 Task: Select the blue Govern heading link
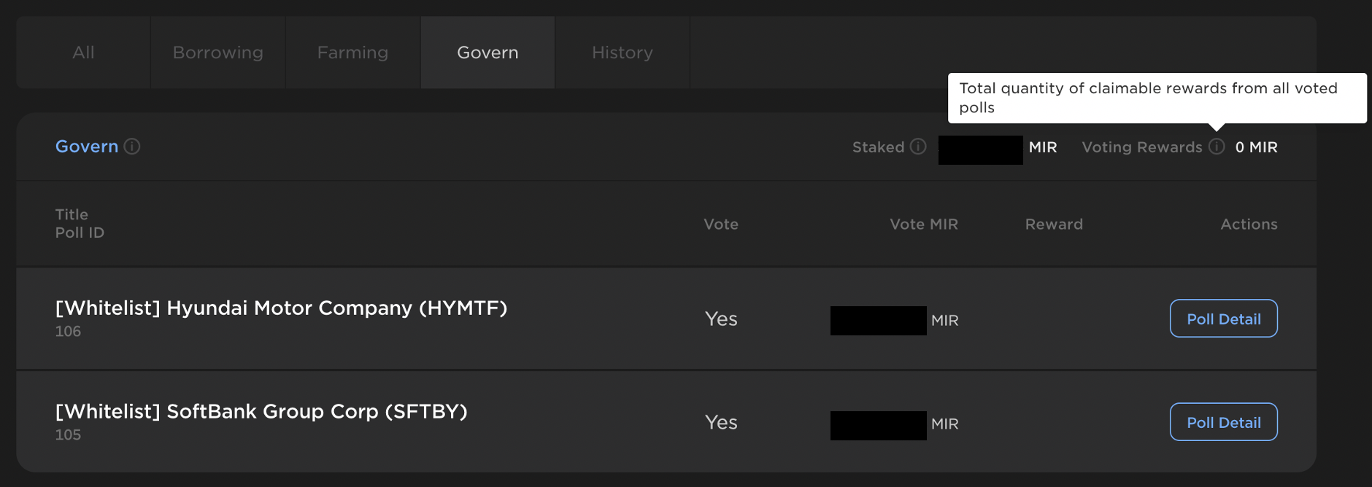click(87, 147)
